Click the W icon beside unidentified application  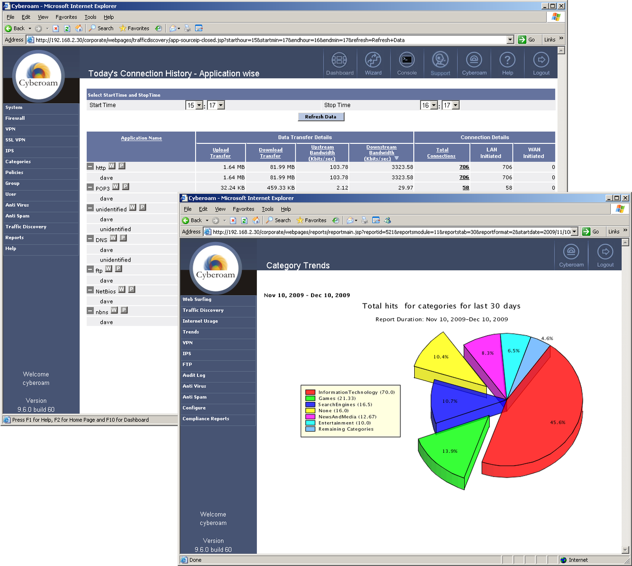(x=132, y=208)
